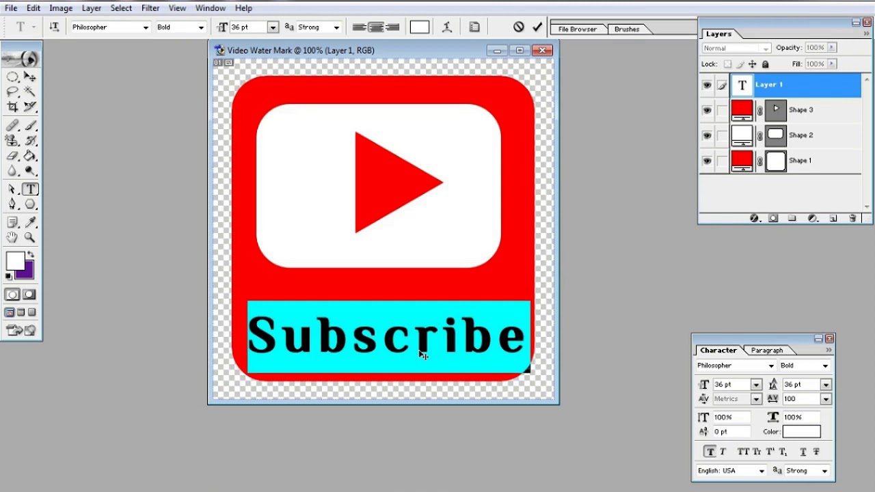Toggle All Caps in Character panel
The height and width of the screenshot is (492, 875).
[743, 452]
